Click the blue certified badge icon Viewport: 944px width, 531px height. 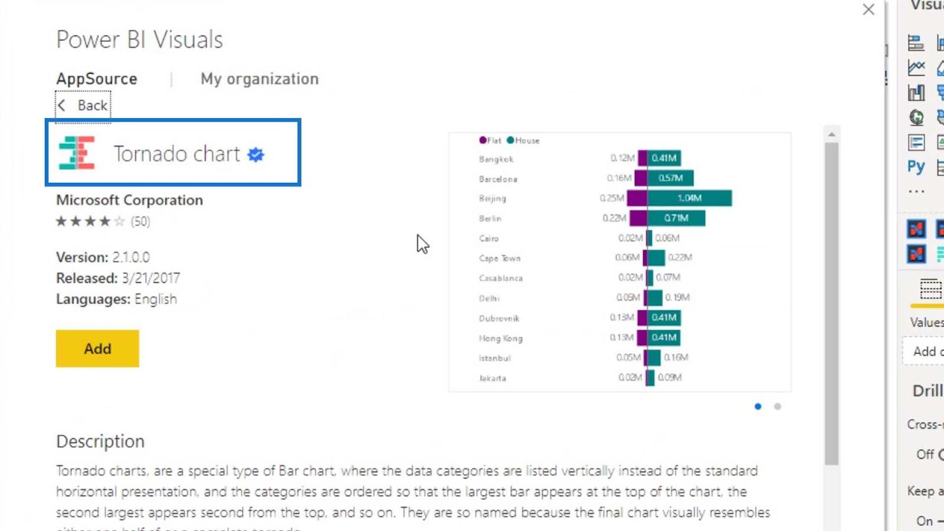(256, 155)
